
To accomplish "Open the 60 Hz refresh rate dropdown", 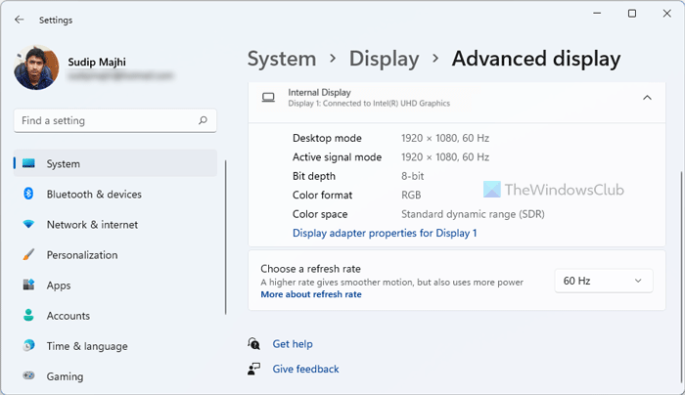I will pyautogui.click(x=603, y=282).
